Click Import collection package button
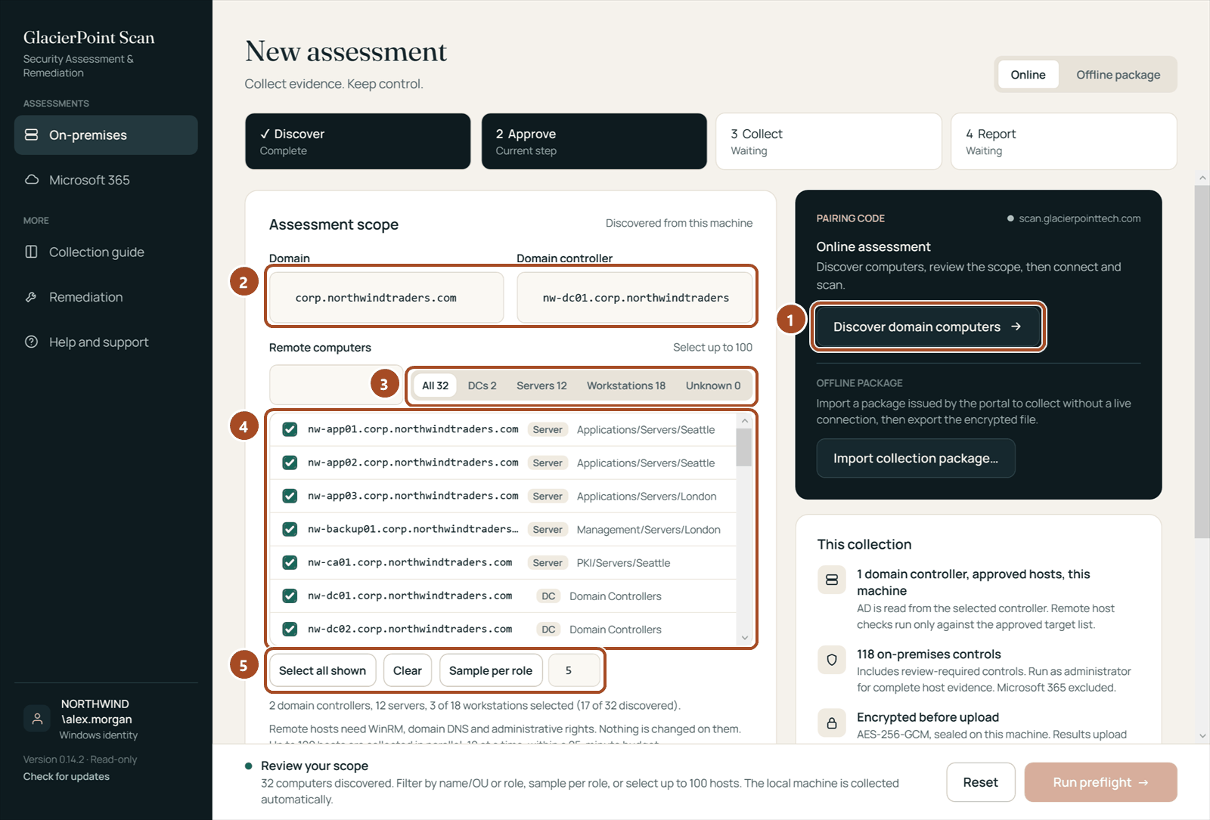 click(916, 458)
